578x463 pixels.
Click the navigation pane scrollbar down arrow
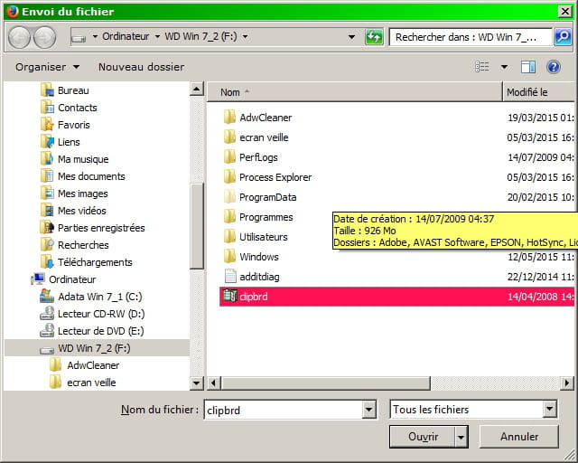(196, 383)
